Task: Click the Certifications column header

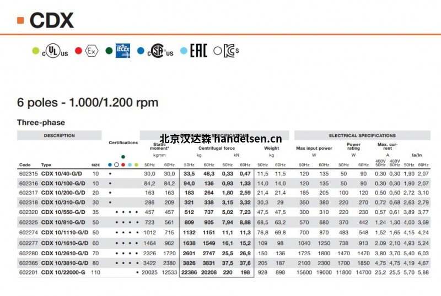Action: click(123, 142)
